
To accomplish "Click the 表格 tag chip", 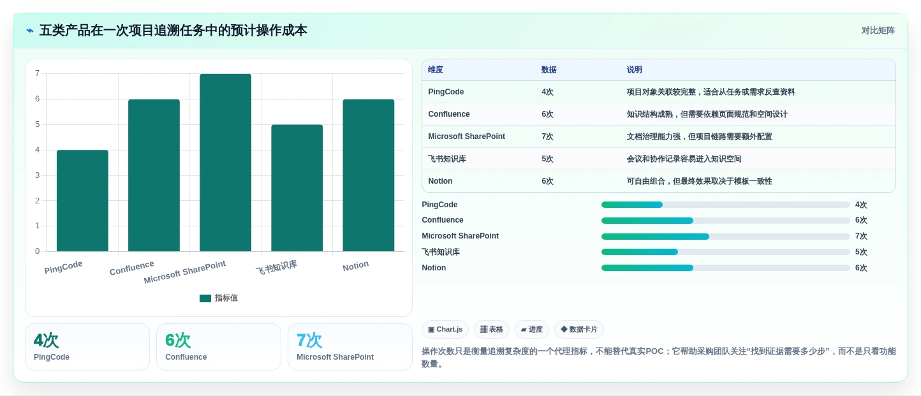I will click(492, 330).
